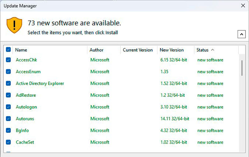
Task: Select the AdRestore name entry
Action: tap(26, 95)
